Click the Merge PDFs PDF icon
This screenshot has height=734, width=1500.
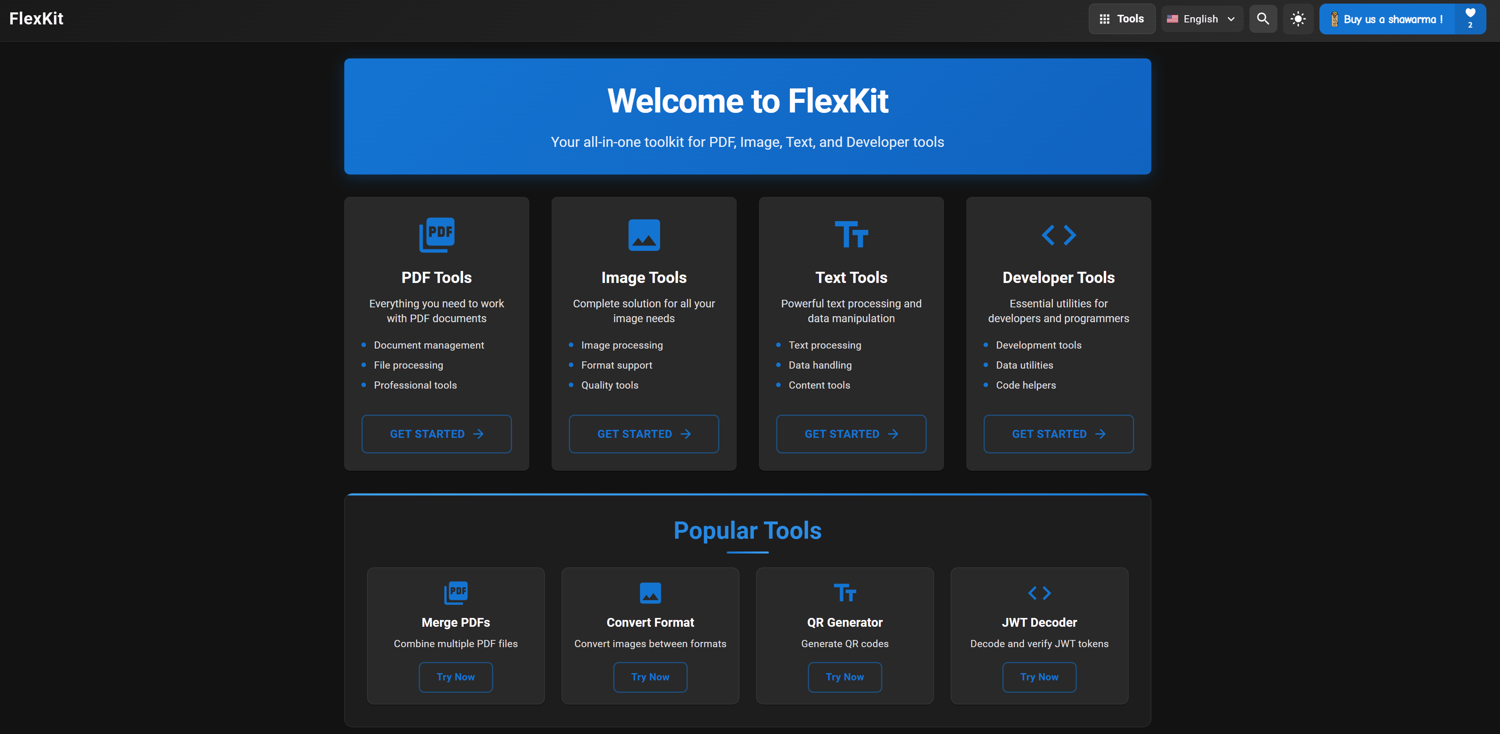tap(455, 593)
